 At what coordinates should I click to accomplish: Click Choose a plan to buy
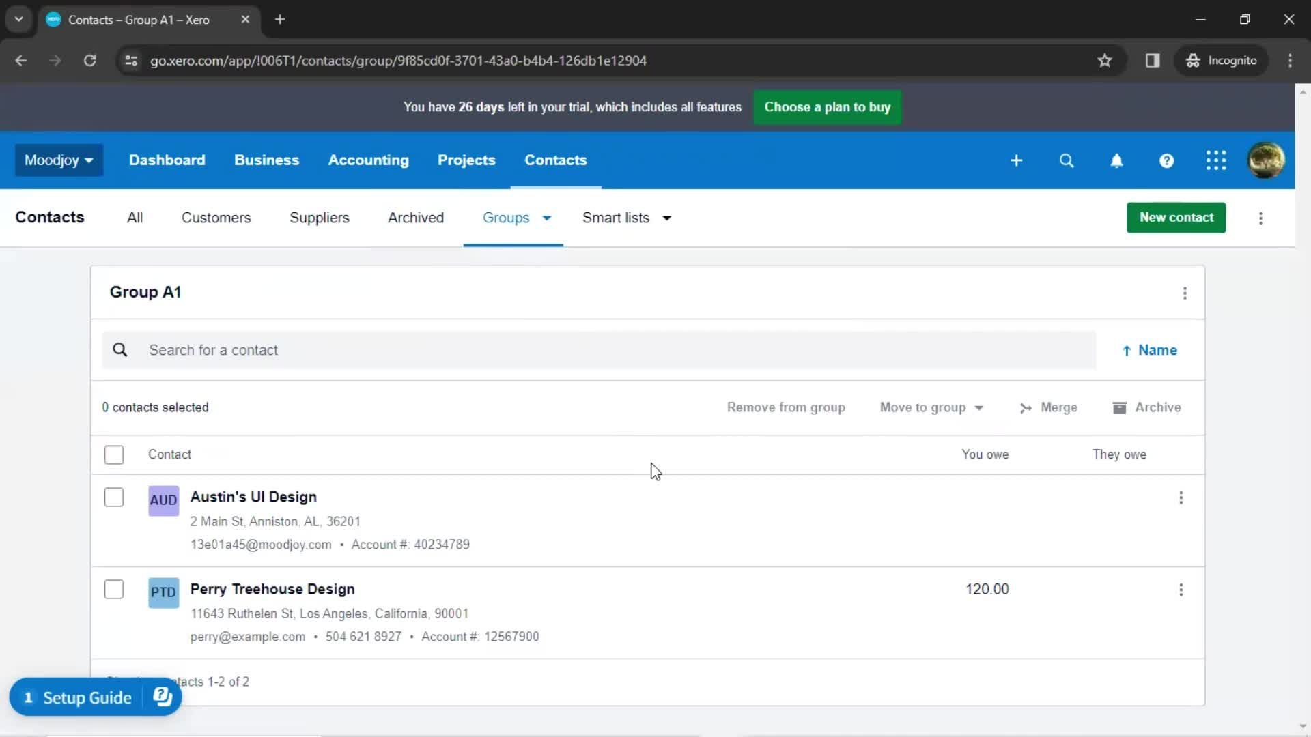(x=827, y=107)
